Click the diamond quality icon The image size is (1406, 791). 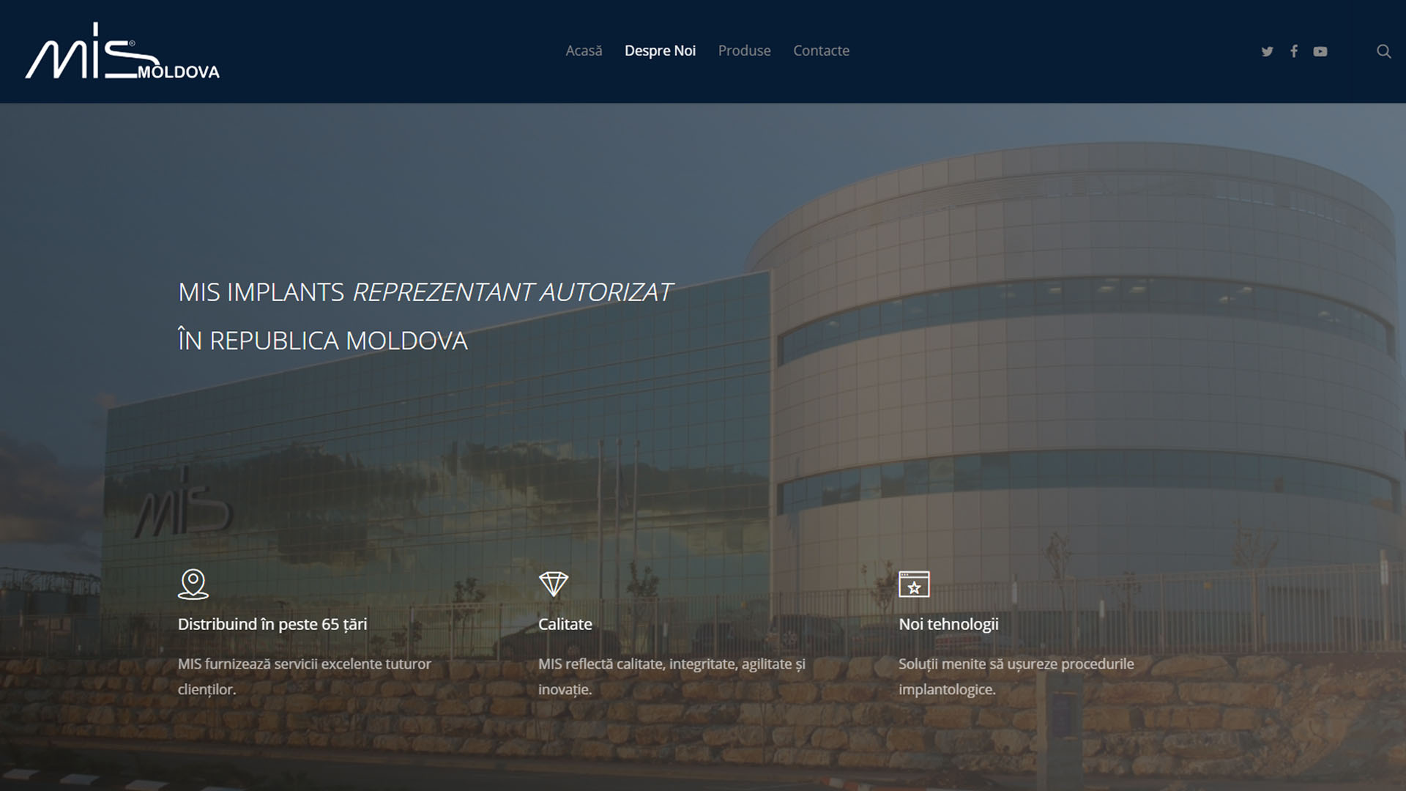(x=554, y=584)
